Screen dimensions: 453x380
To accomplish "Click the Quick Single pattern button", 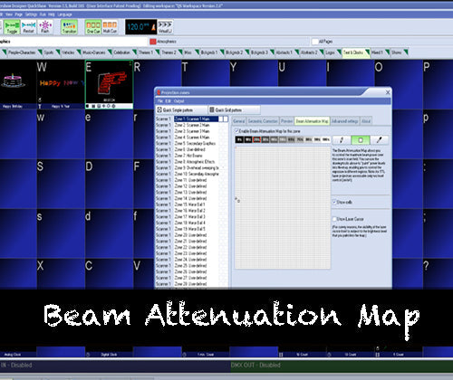I will (x=181, y=110).
